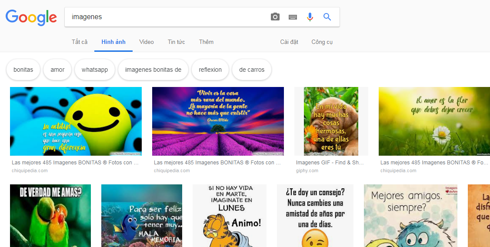Open the Dory 'Para ser feliz' image
The width and height of the screenshot is (490, 247).
coord(142,216)
